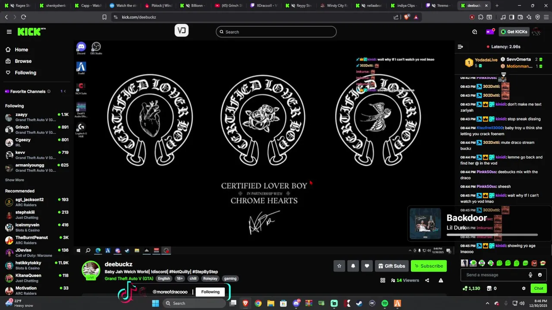Click the gaming tag

pos(230,279)
